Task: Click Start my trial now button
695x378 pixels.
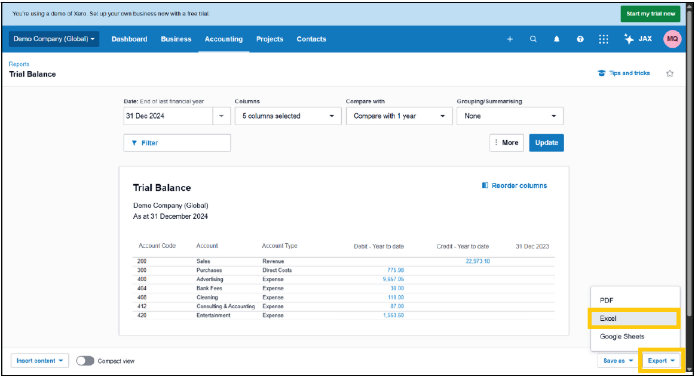Action: click(650, 14)
